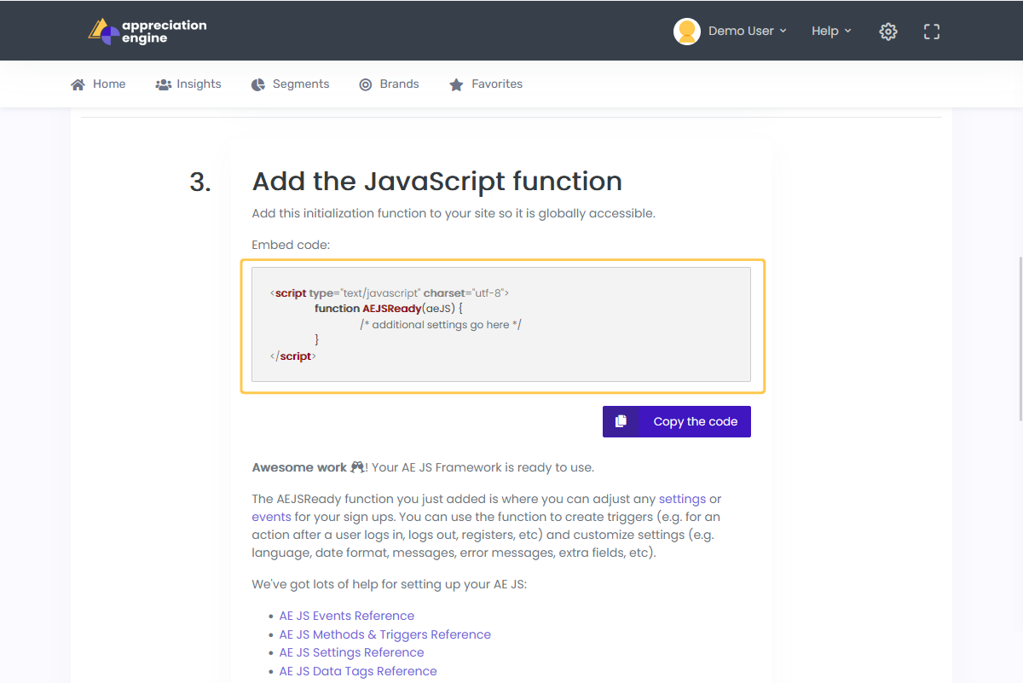
Task: Toggle fullscreen mode icon
Action: (x=932, y=32)
